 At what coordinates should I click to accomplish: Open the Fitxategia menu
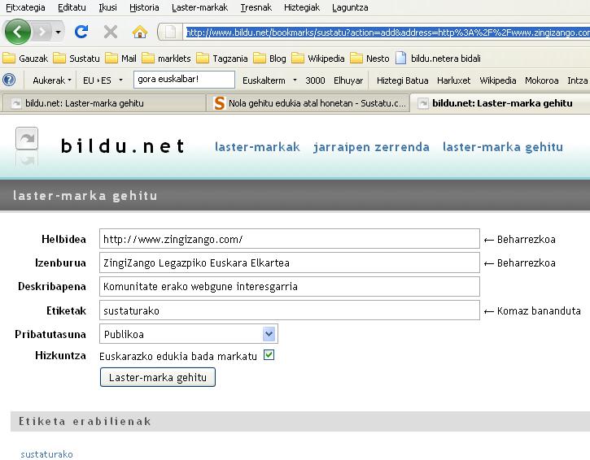pos(25,7)
